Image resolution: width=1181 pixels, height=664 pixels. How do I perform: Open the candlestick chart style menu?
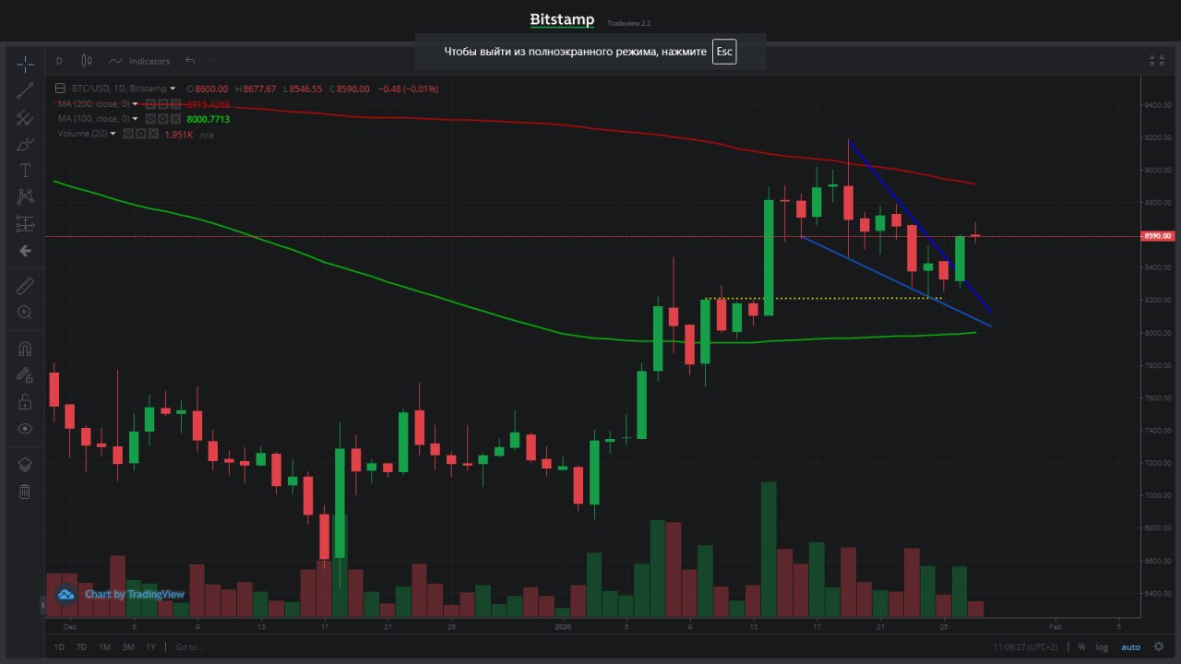coord(87,61)
